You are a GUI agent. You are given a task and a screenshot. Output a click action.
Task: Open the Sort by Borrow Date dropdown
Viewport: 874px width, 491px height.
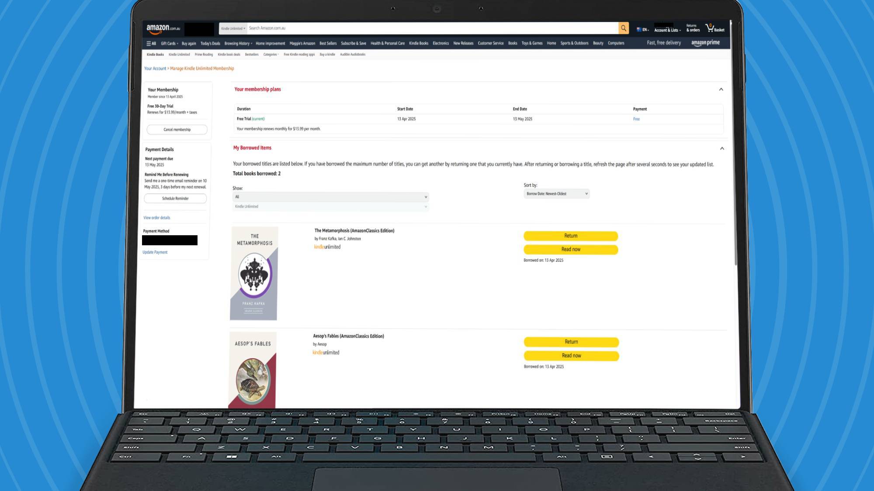[557, 194]
